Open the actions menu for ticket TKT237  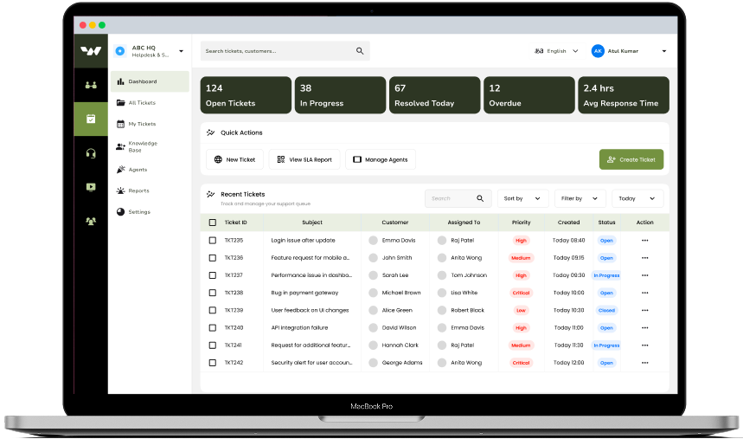pos(645,275)
